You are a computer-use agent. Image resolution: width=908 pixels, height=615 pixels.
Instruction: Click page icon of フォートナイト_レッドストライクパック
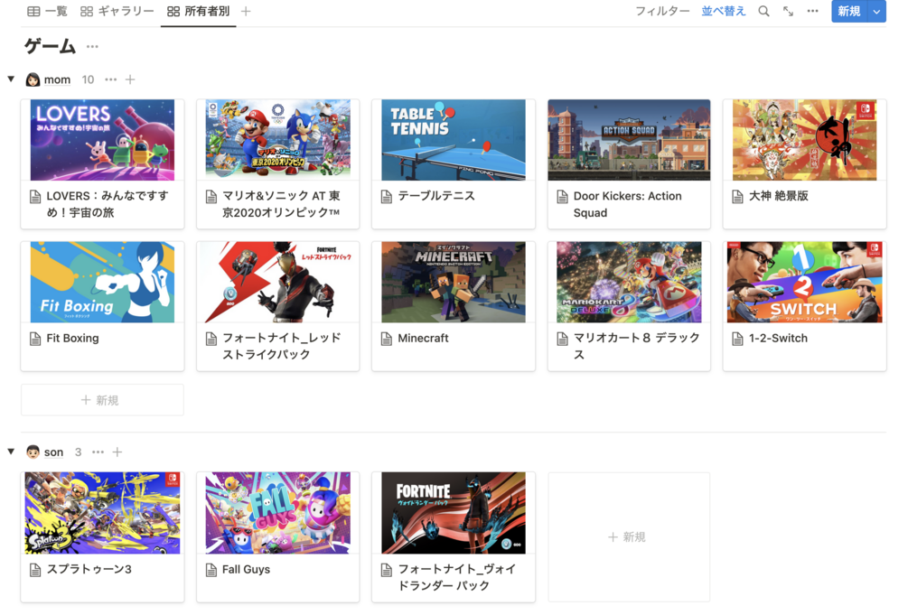pyautogui.click(x=211, y=338)
